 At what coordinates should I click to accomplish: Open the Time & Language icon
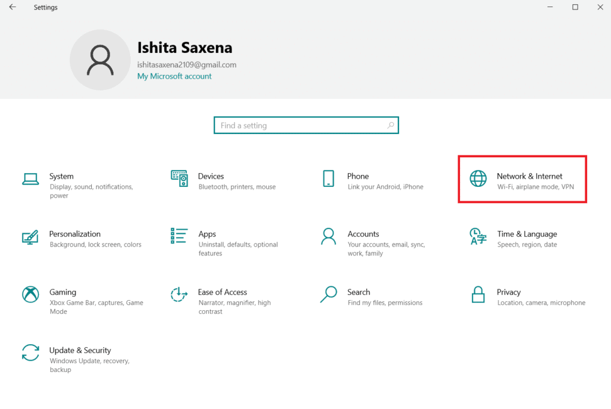478,236
